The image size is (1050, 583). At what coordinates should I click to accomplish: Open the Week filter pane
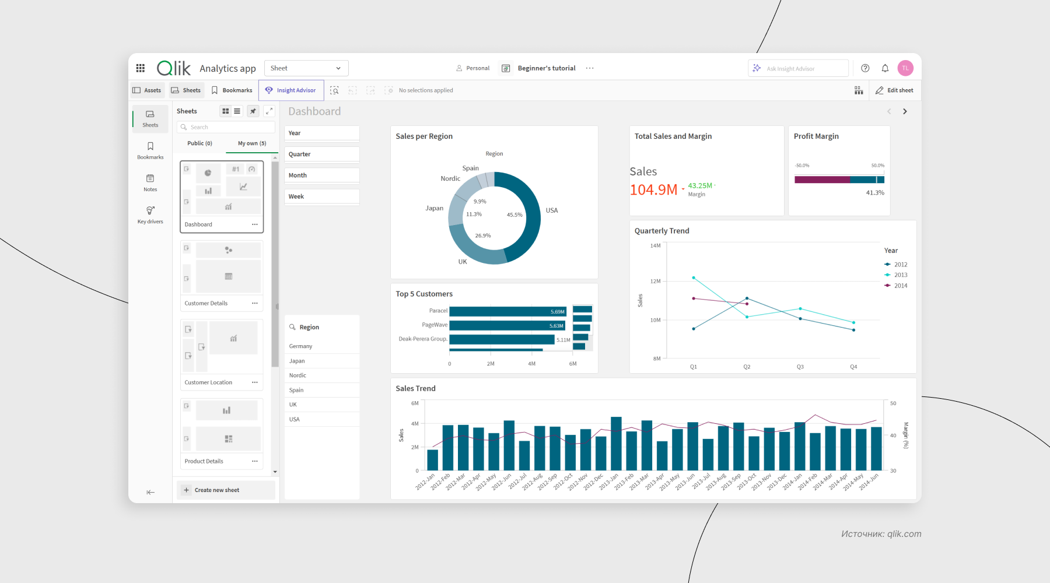(x=322, y=196)
